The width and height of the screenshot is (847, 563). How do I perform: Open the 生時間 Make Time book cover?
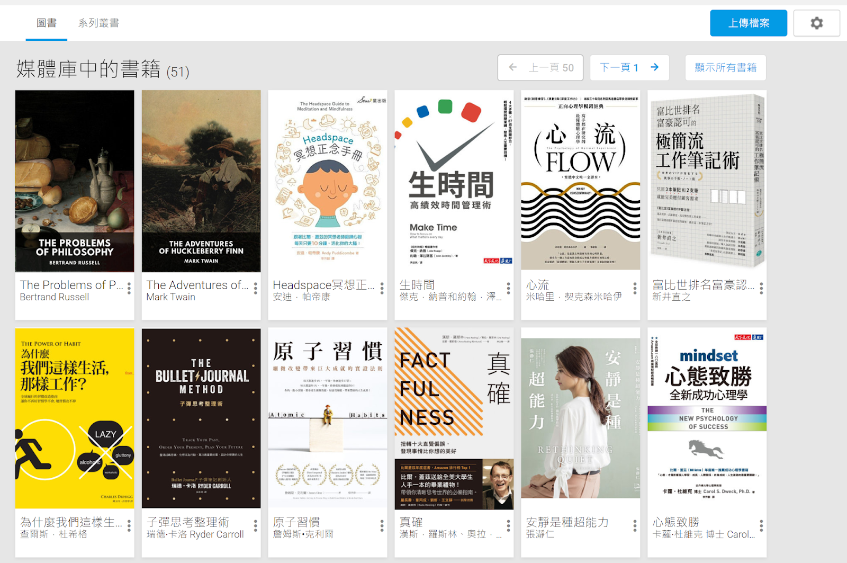[x=454, y=180]
